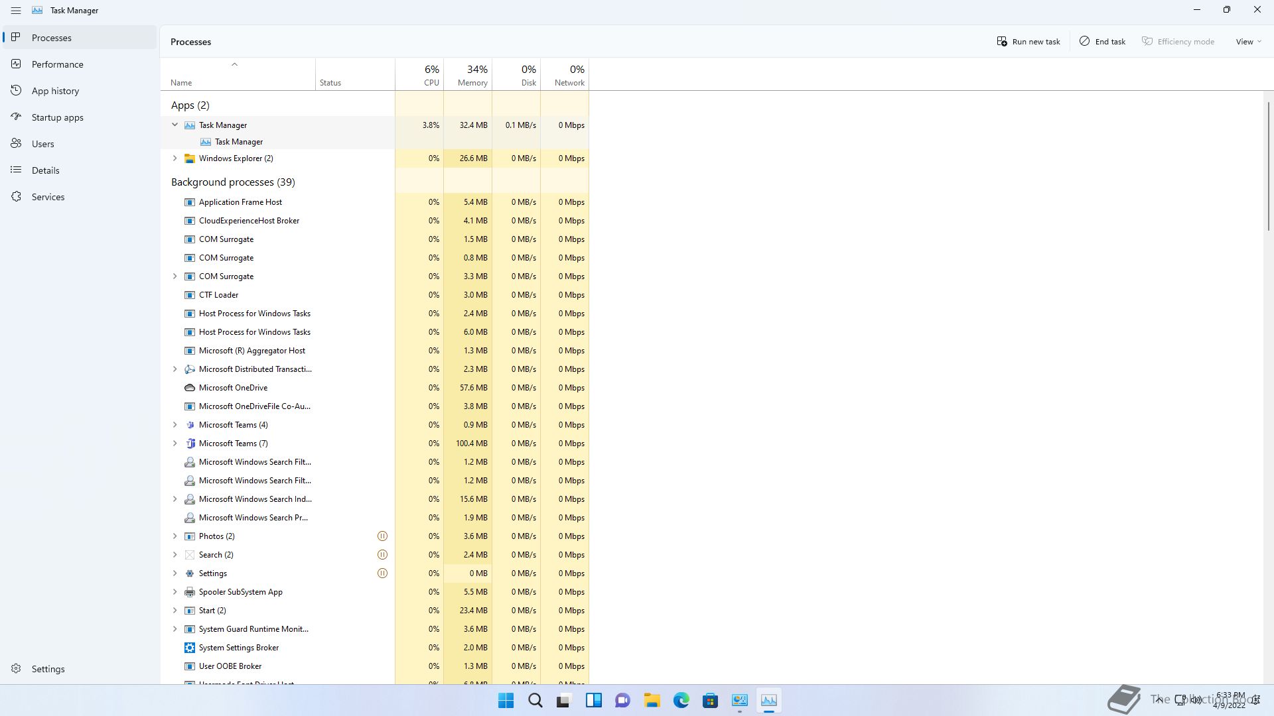Sort by the CPU column header
This screenshot has width=1274, height=716.
click(x=419, y=74)
